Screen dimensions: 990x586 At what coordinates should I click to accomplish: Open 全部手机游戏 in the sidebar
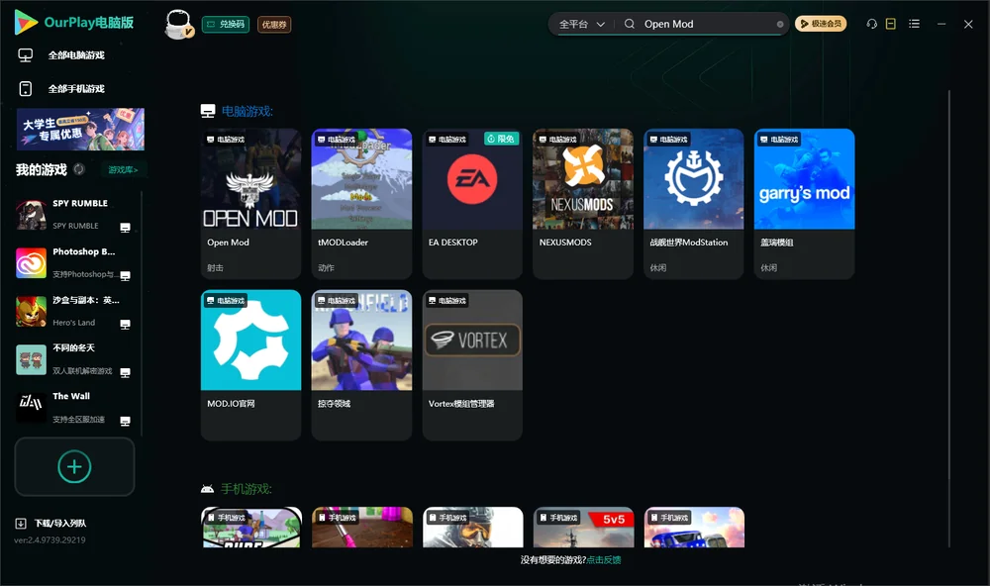tap(61, 89)
